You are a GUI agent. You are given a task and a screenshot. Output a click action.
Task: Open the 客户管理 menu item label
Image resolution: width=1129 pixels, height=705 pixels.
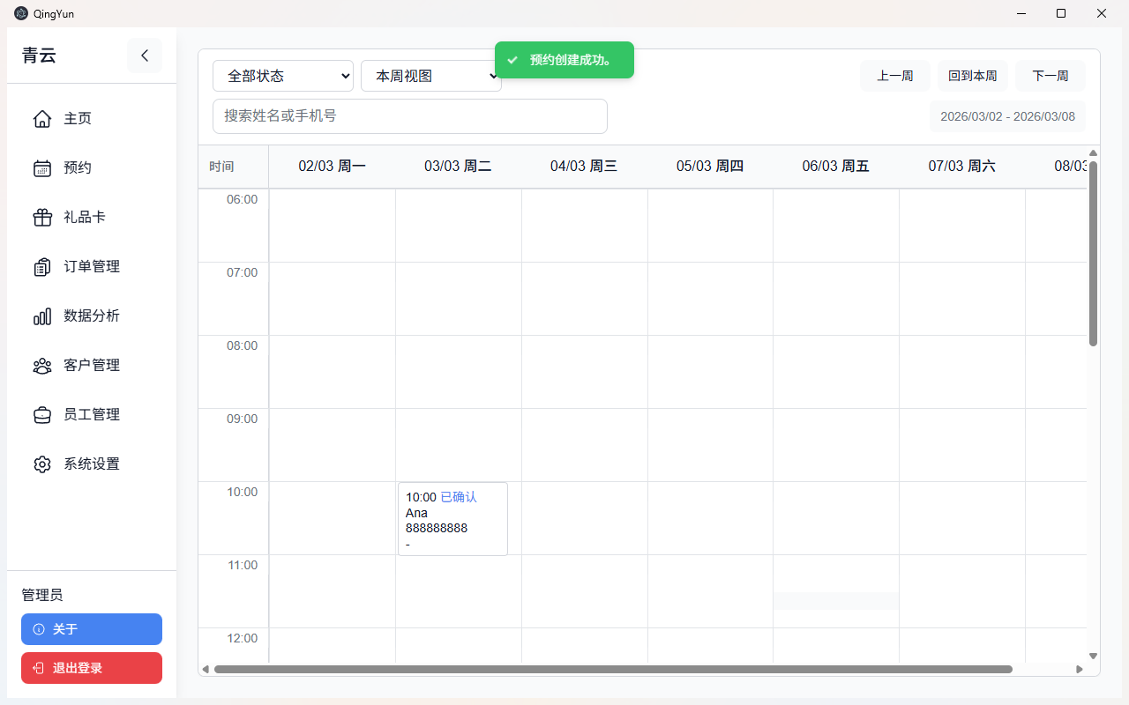click(92, 366)
